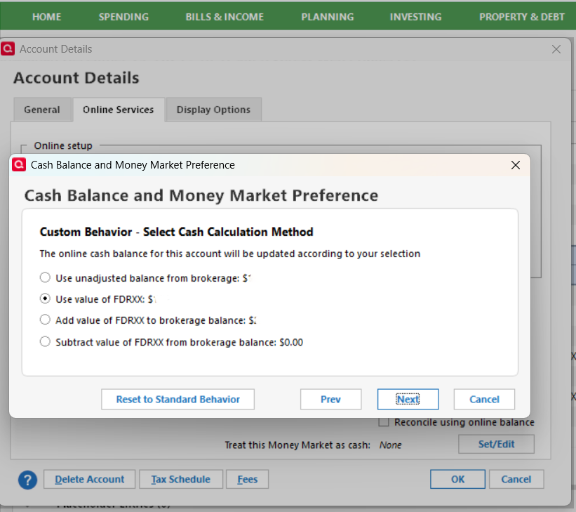Click Set/Edit for Money Market as cash
This screenshot has height=512, width=576.
[x=496, y=445]
